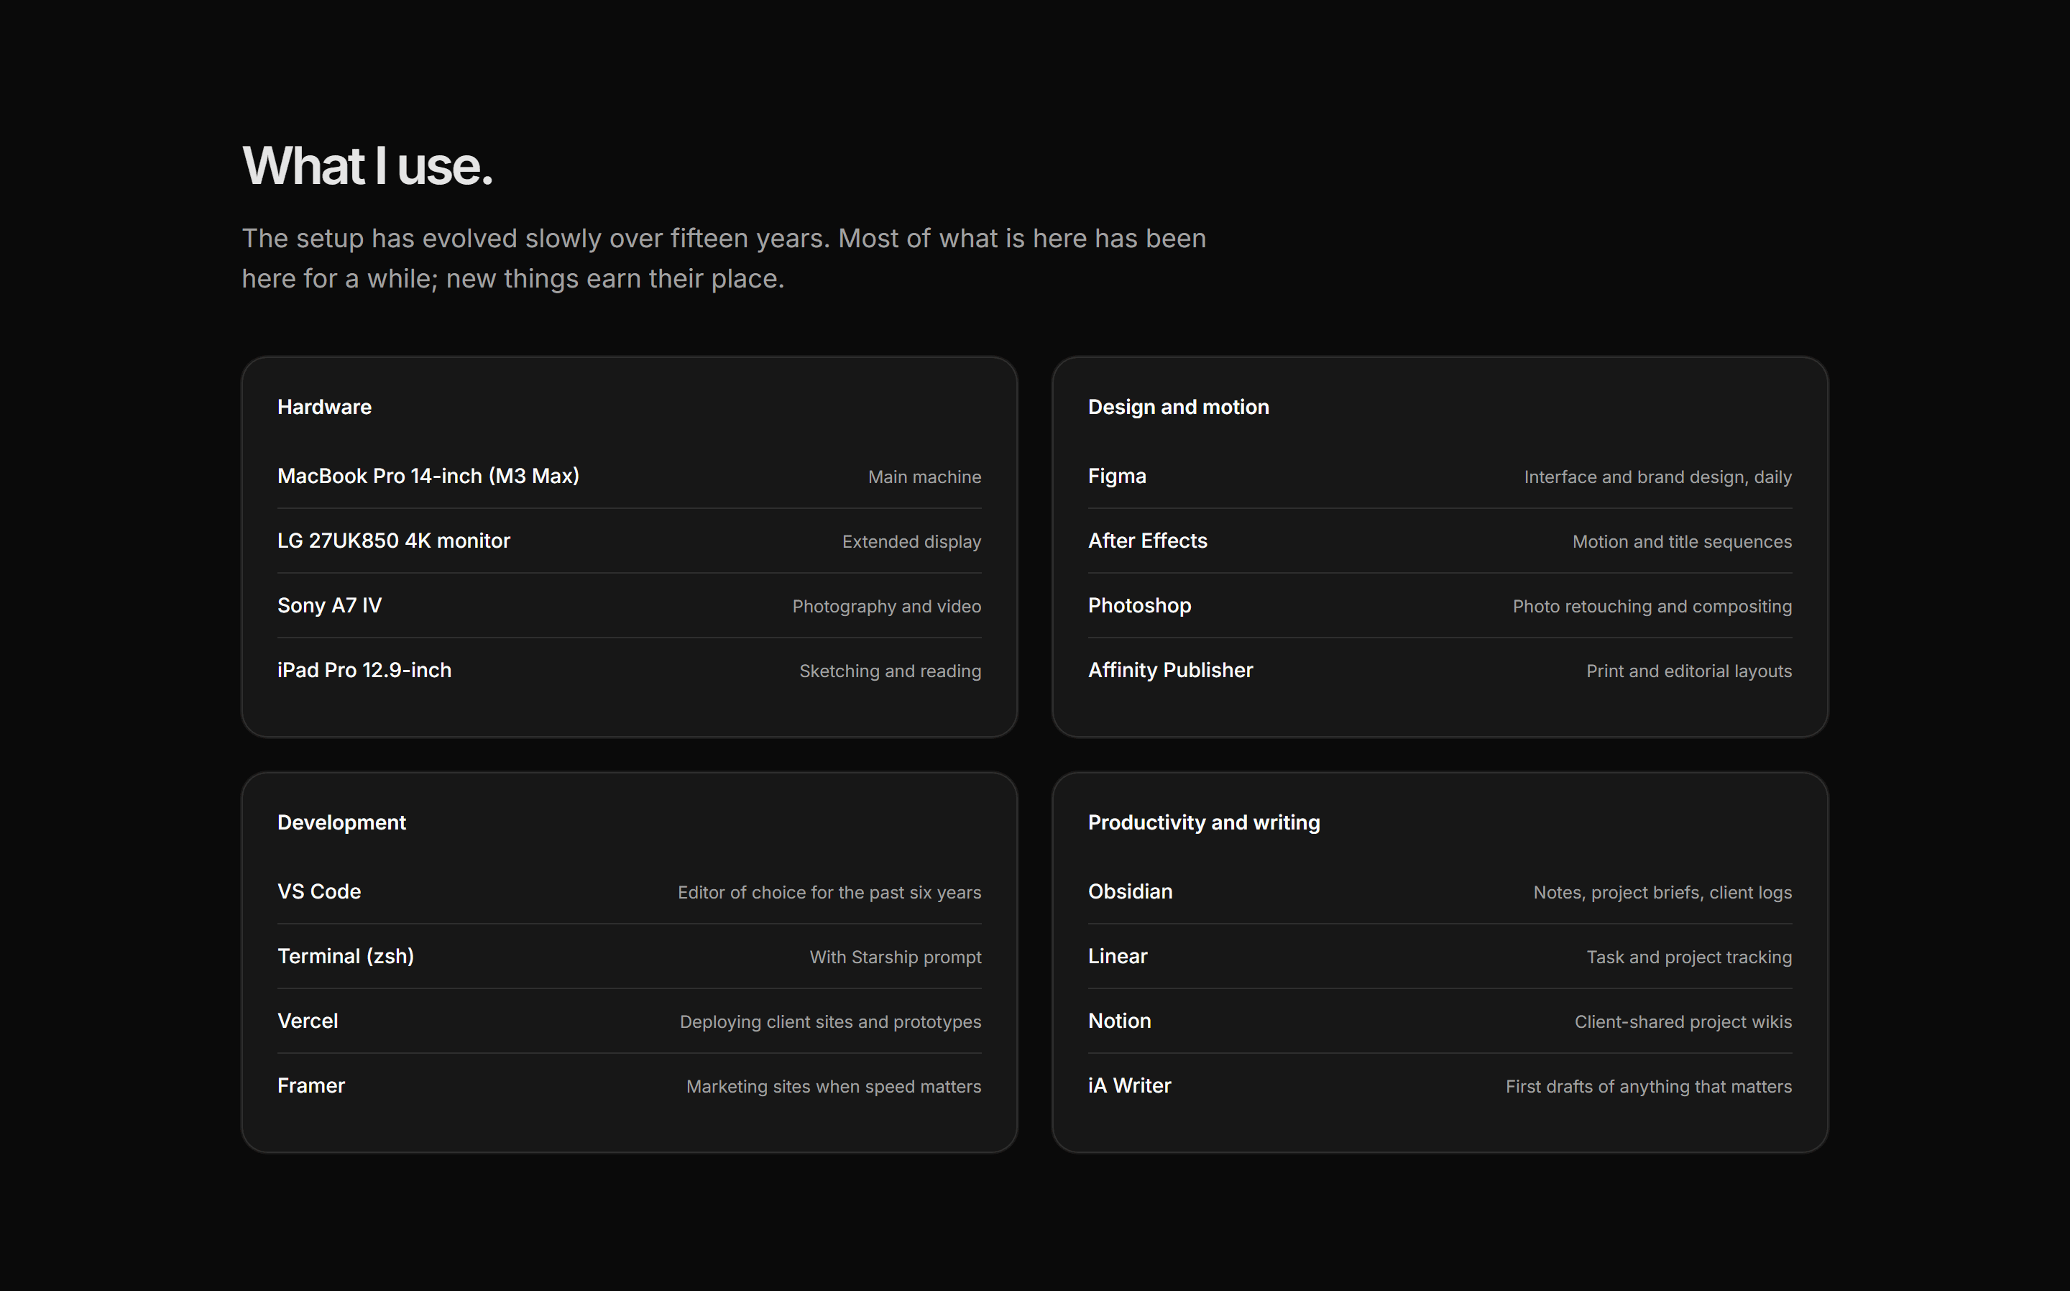Click 'Motion and title sequences' description

tap(1683, 542)
